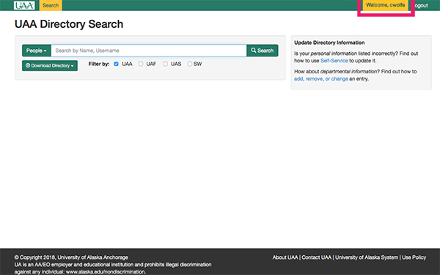440x275 pixels.
Task: Open the Use Policy footer link
Action: click(414, 257)
